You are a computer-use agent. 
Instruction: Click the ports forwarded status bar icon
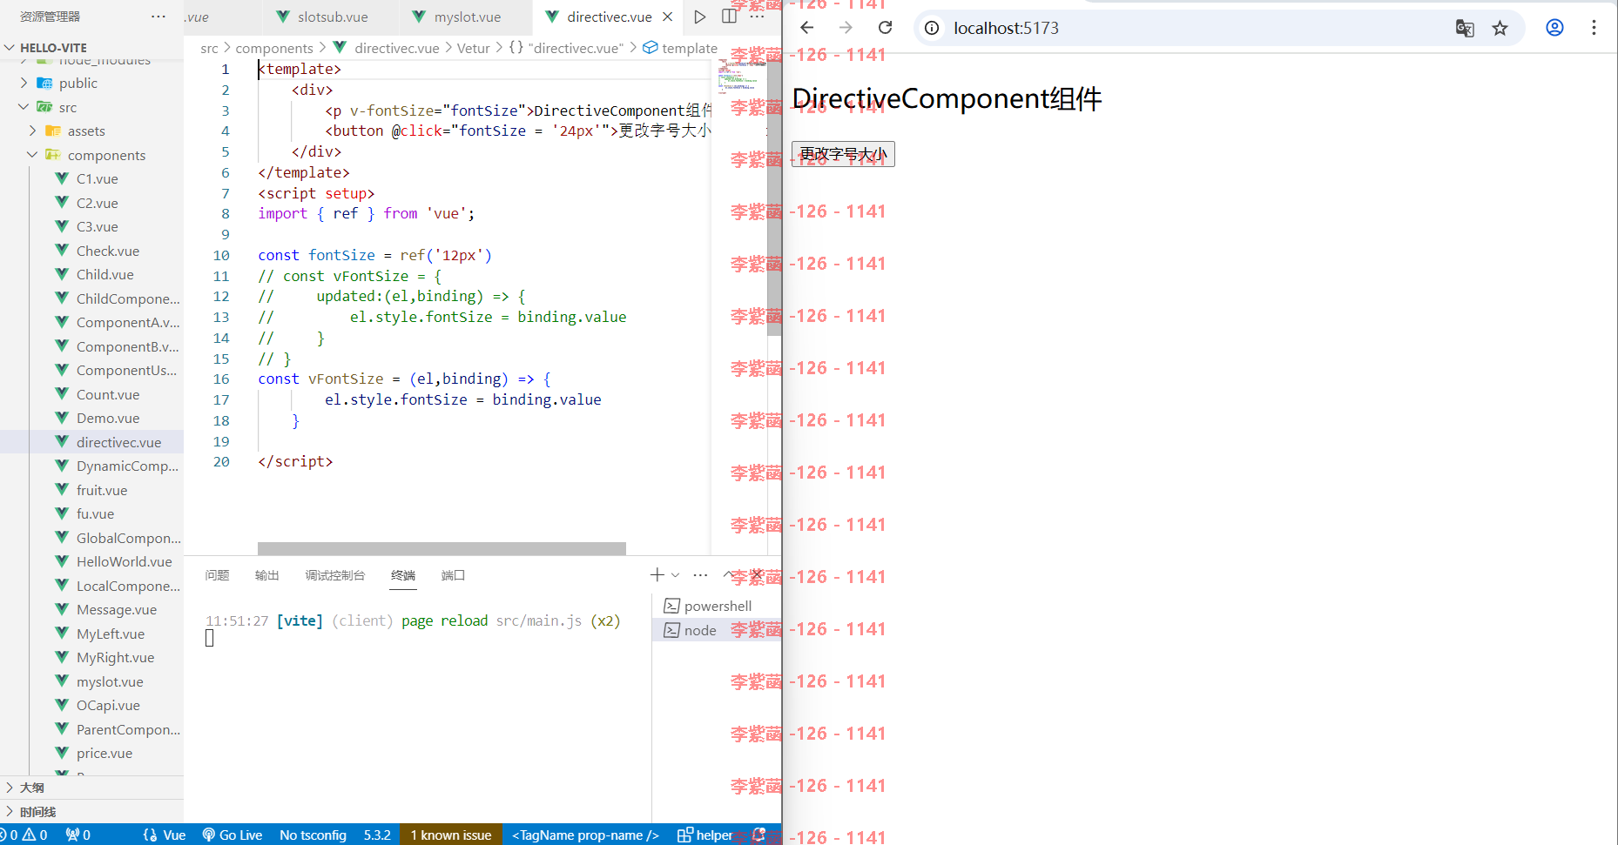78,835
